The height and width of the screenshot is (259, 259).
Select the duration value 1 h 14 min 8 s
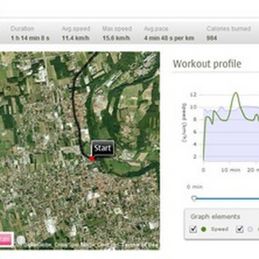(30, 38)
